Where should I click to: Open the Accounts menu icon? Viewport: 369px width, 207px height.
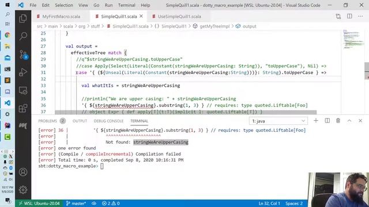(23, 172)
